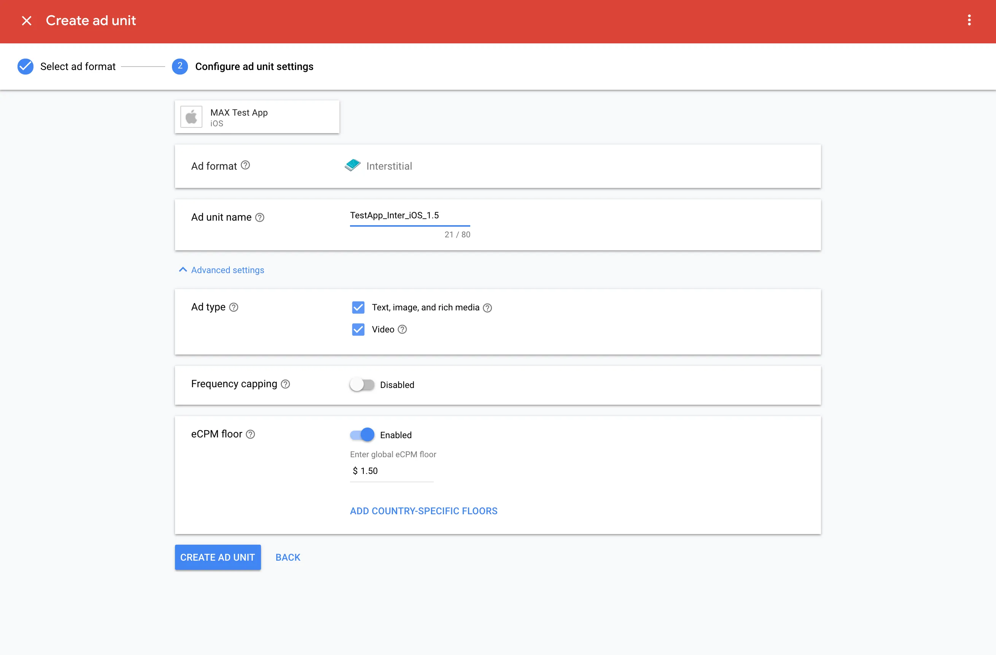Click the BACK button

click(x=288, y=557)
